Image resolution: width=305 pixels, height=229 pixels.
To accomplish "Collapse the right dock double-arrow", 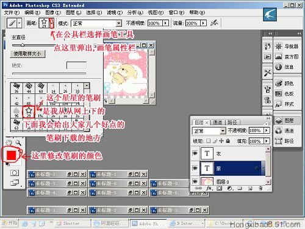I will [299, 33].
